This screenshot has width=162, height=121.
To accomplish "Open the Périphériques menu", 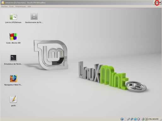I will pos(20,6).
